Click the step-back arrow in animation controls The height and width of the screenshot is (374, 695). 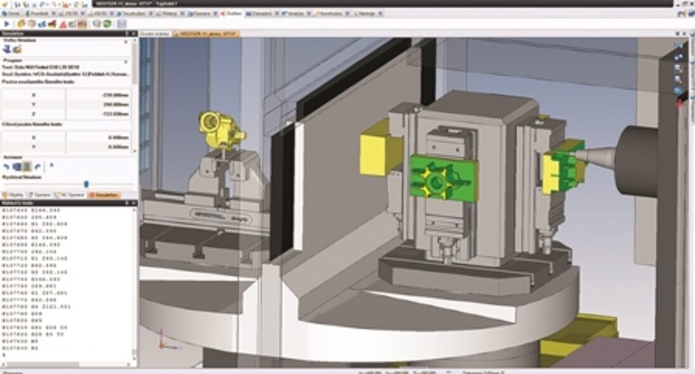pos(7,166)
